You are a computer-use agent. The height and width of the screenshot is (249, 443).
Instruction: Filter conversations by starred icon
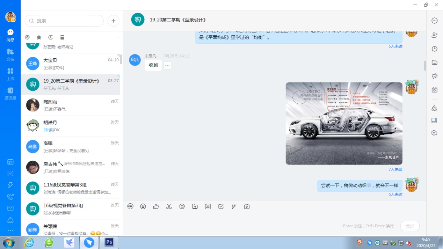click(x=39, y=37)
